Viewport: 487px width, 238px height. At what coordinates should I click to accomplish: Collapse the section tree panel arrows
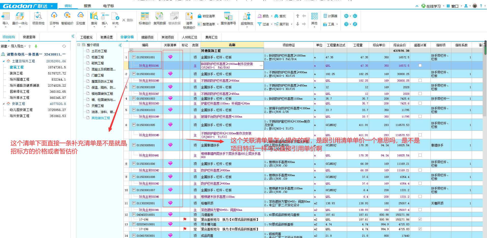(x=120, y=45)
